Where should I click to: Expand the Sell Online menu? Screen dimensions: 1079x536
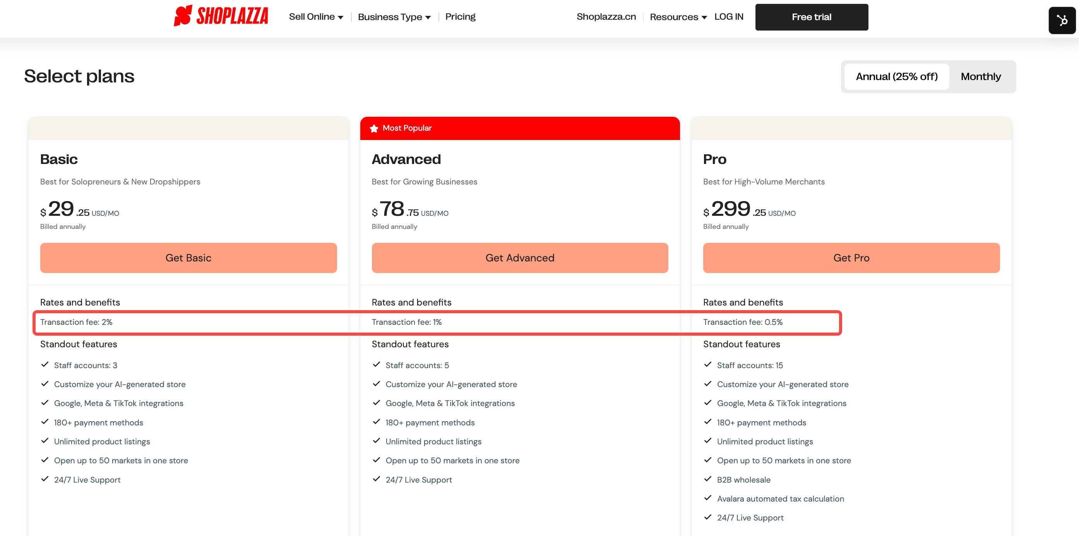(x=316, y=17)
